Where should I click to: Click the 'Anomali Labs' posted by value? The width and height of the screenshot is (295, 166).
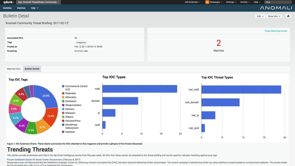81,51
